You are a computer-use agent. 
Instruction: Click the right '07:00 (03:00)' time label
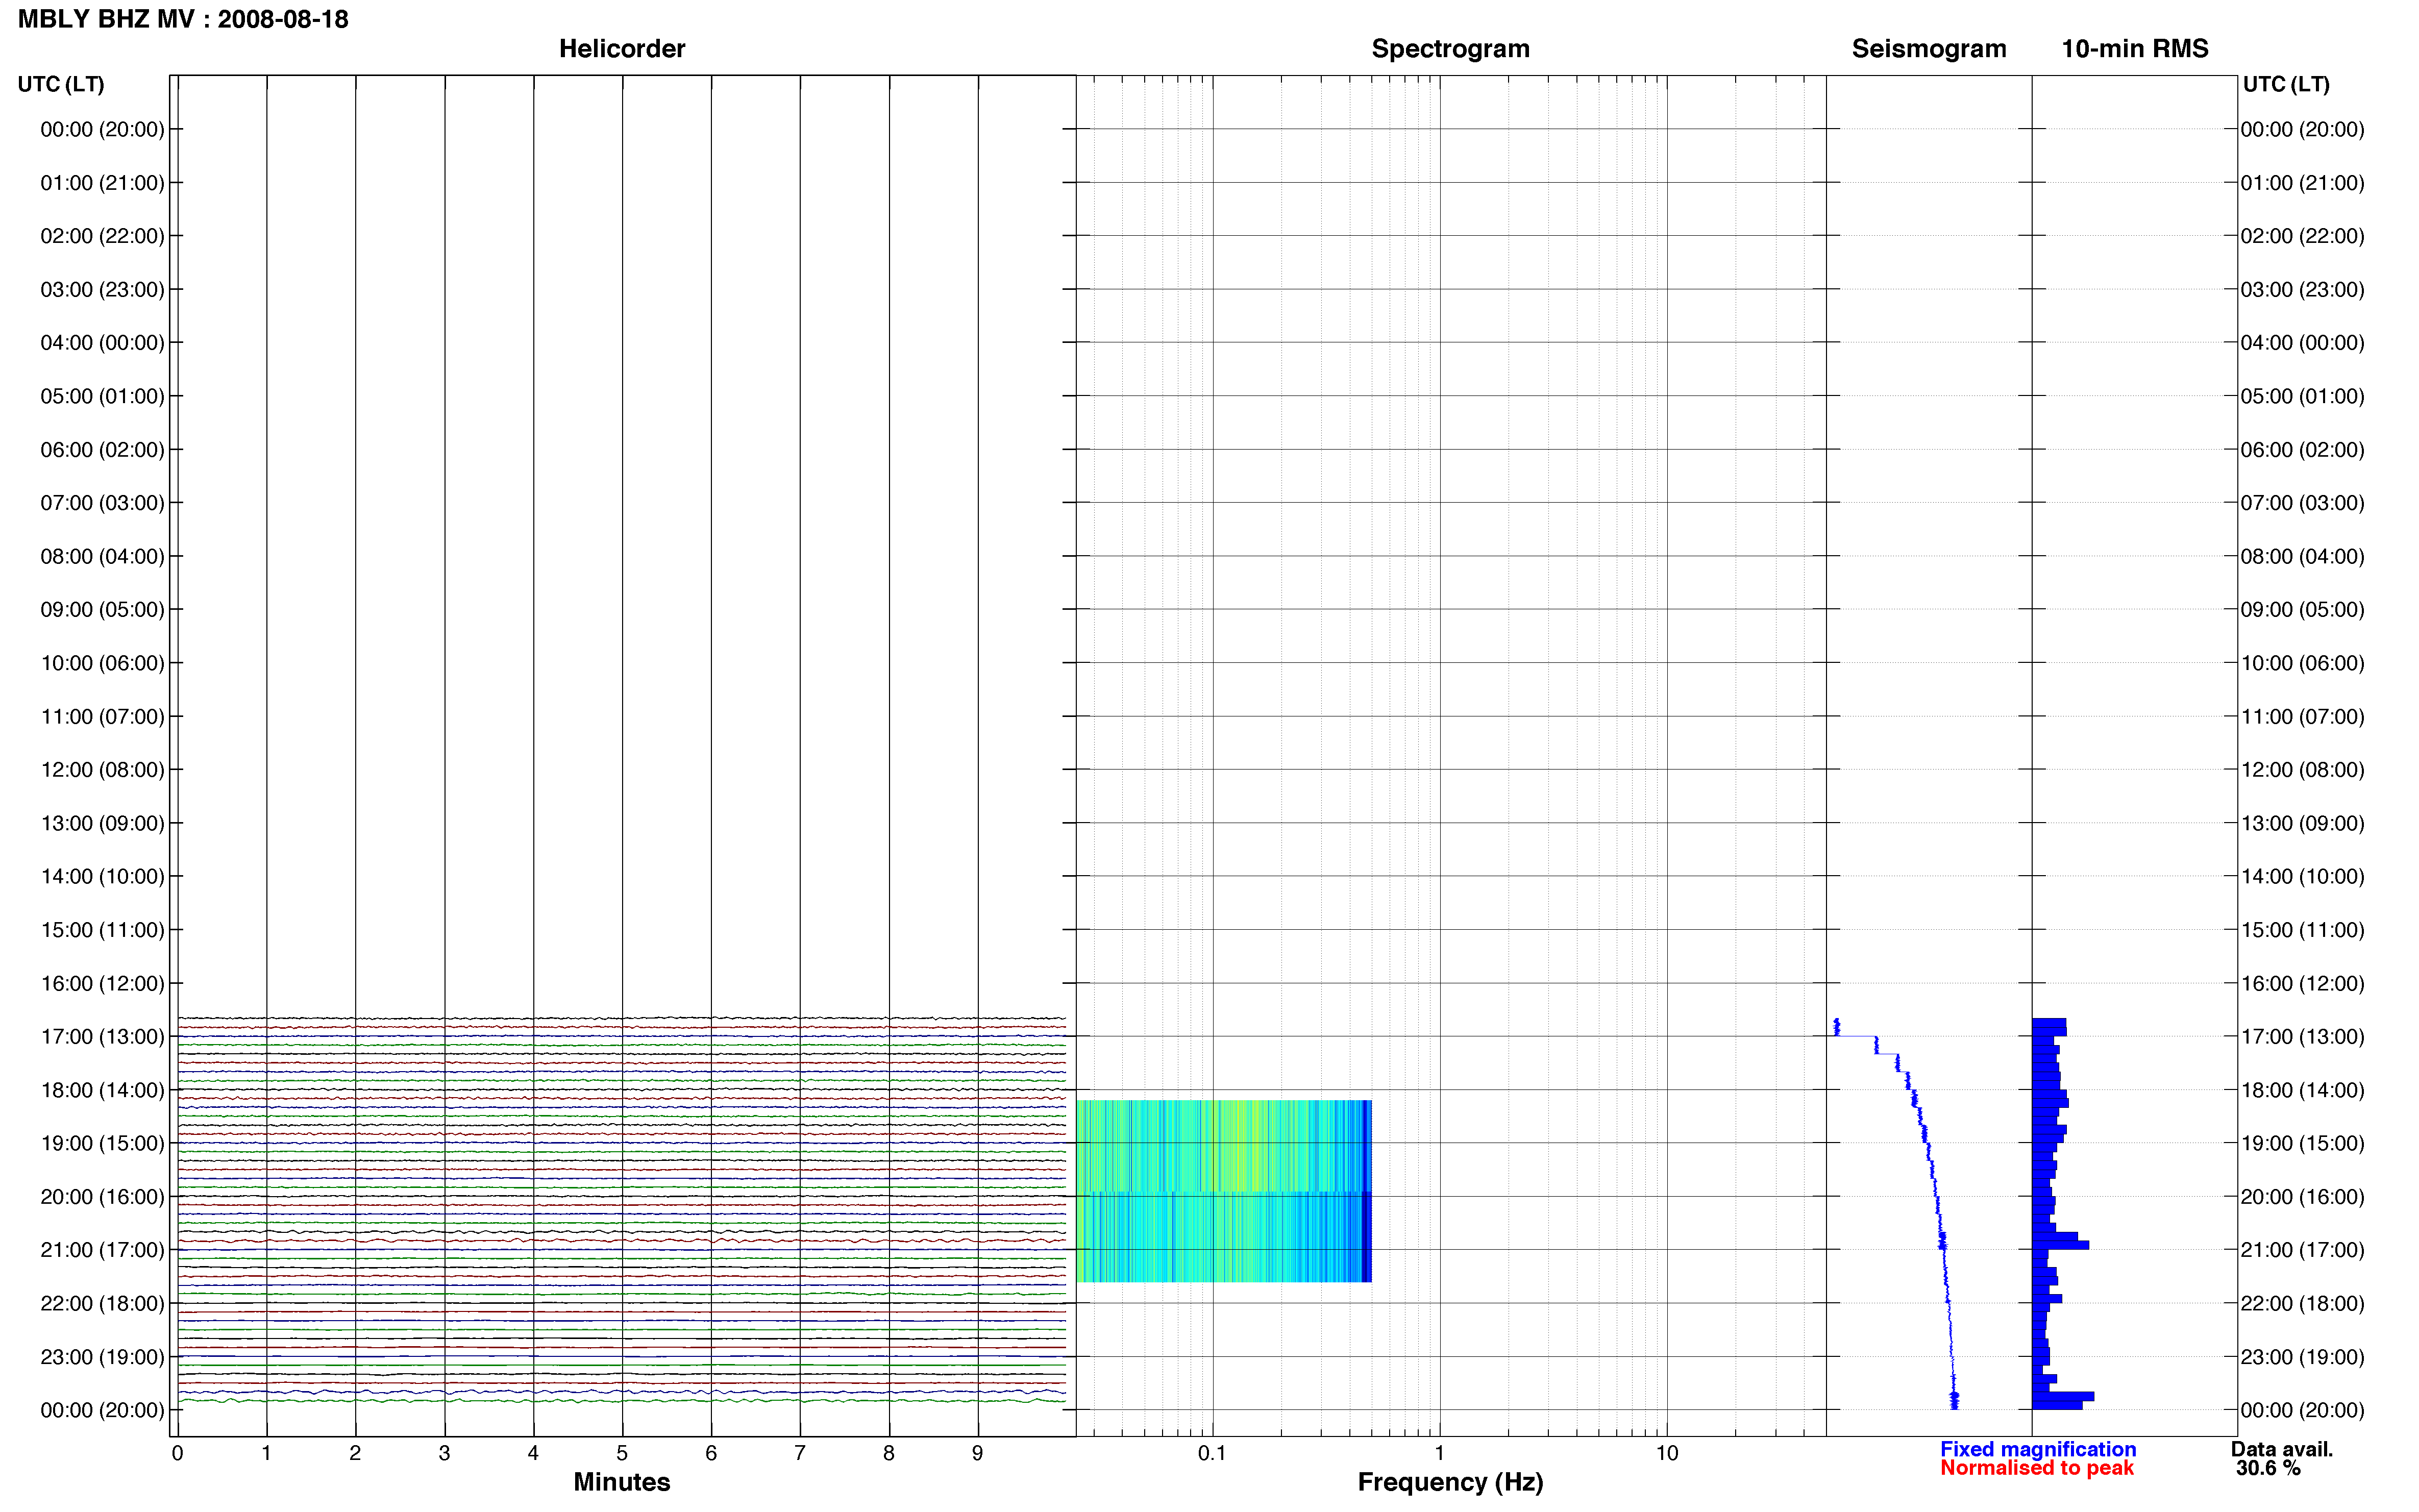coord(2302,503)
